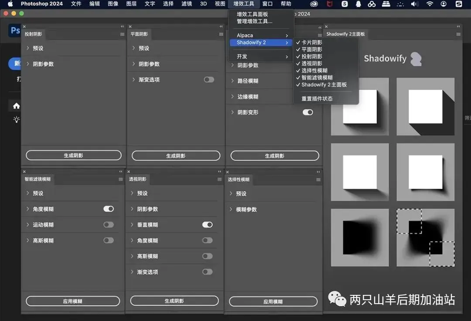Click the volume icon in menu bar
471x321 pixels.
point(415,4)
